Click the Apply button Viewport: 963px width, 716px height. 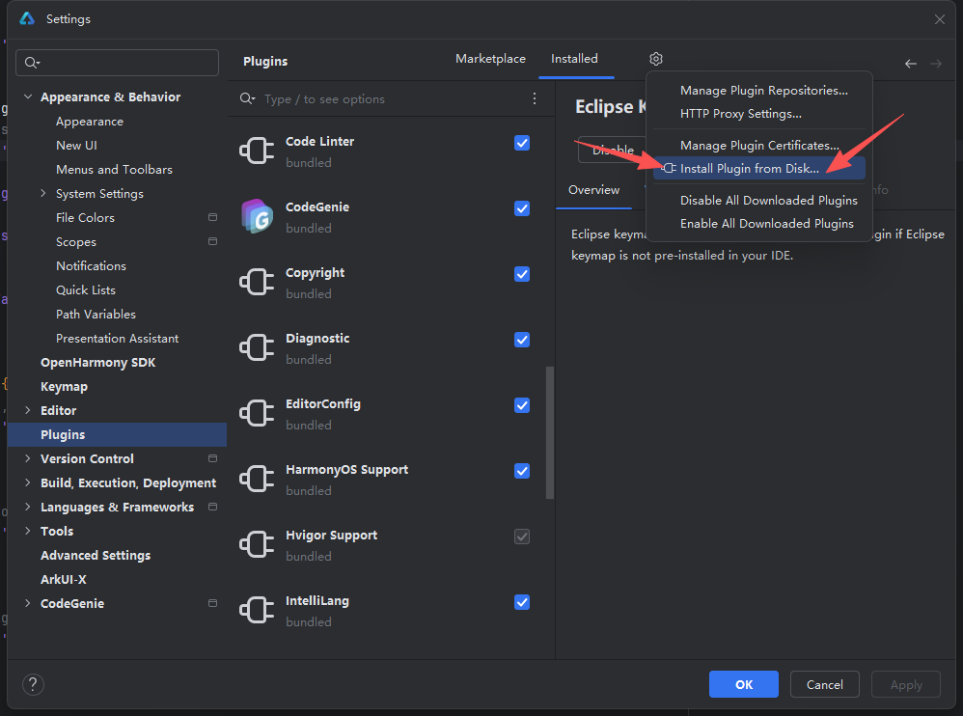click(906, 684)
